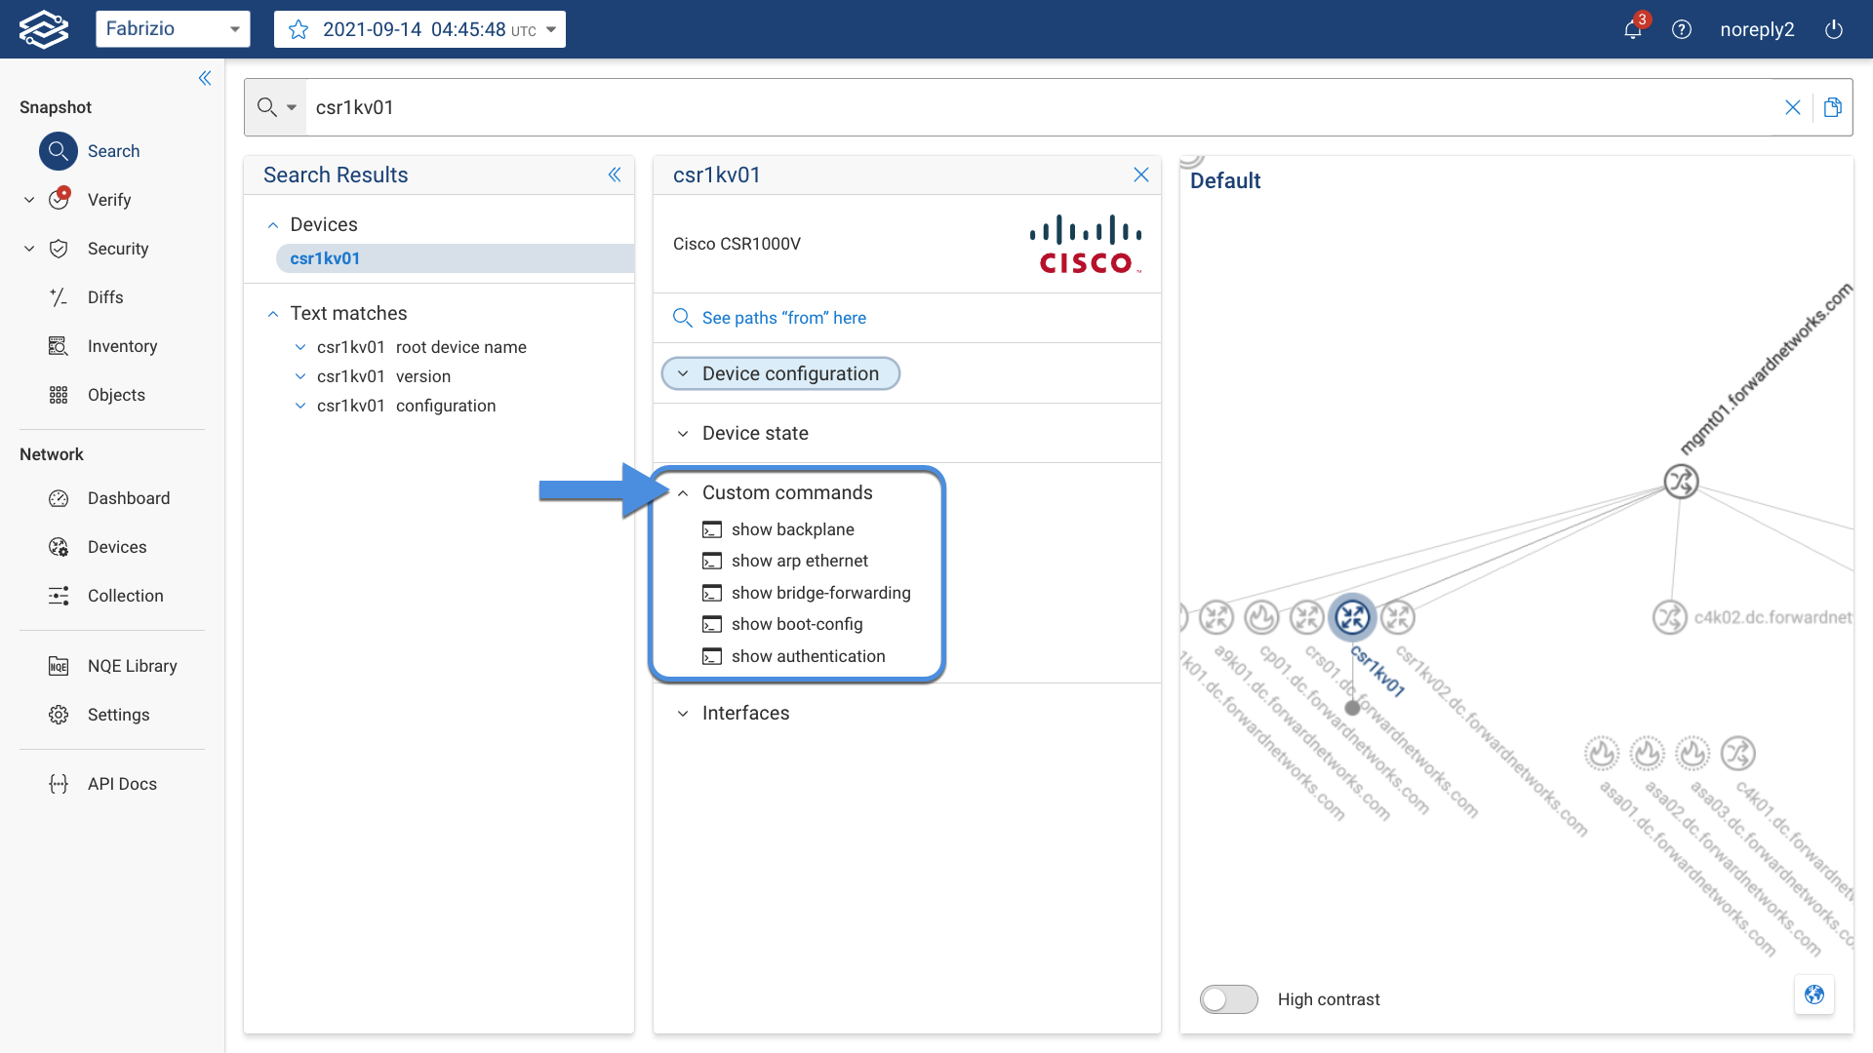
Task: Select the mgmt01 switch node on map
Action: coord(1680,481)
